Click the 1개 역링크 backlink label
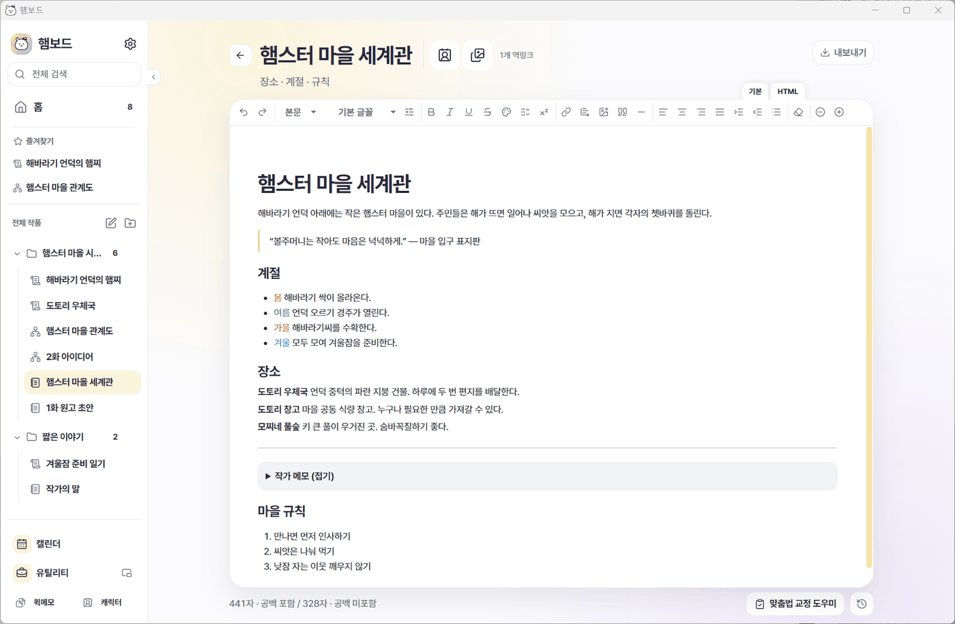The height and width of the screenshot is (624, 955). pyautogui.click(x=516, y=55)
